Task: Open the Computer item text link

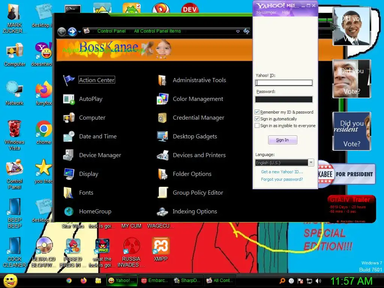Action: 92,118
